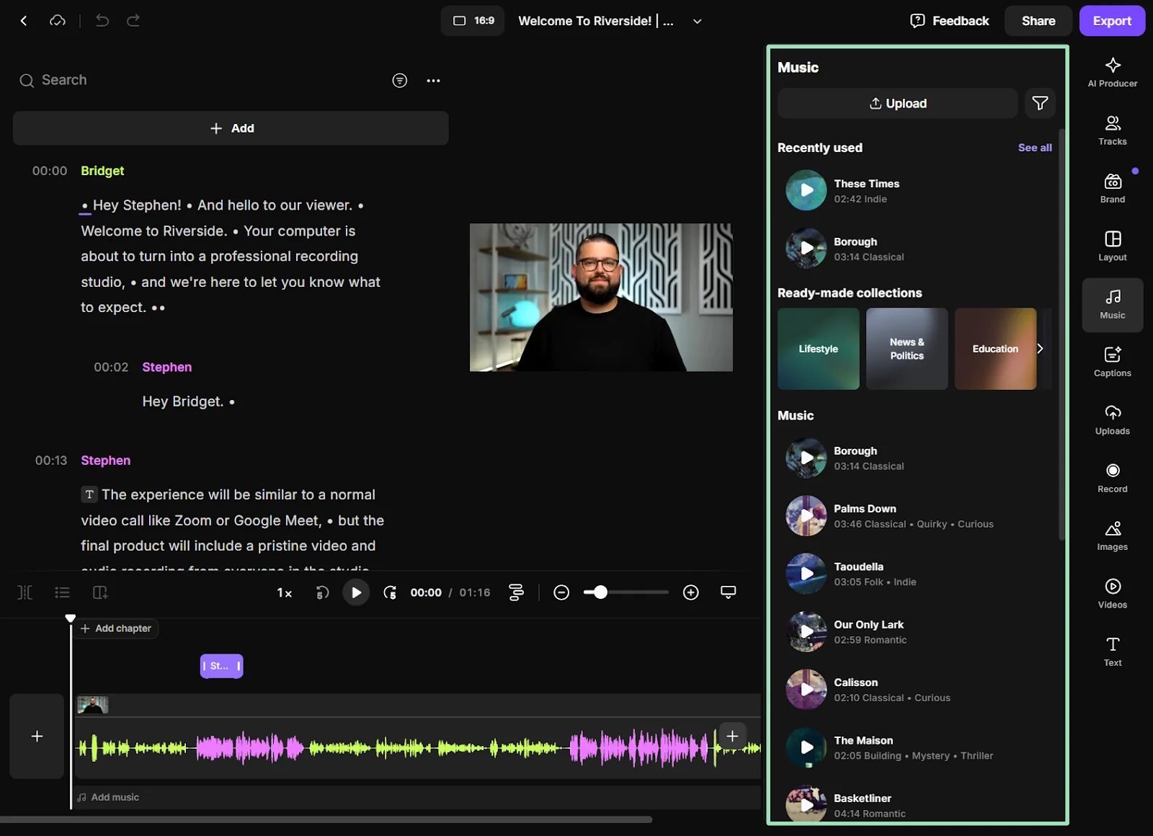The image size is (1153, 836).
Task: Open the Lifestyle collection
Action: 819,349
